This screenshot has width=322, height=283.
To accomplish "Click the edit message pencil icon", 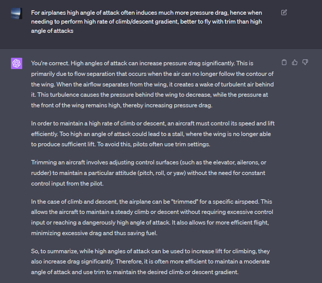I will [284, 13].
